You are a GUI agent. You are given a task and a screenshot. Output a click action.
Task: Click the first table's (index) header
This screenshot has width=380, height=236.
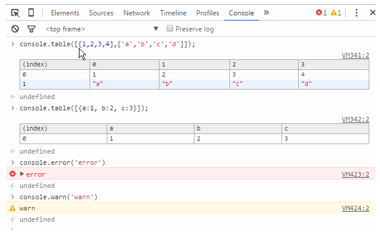coord(55,65)
